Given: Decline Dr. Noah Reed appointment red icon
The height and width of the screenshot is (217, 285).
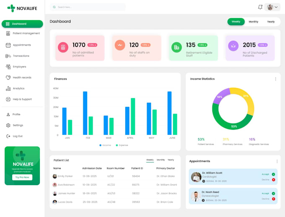Looking at the screenshot, I should click(273, 199).
